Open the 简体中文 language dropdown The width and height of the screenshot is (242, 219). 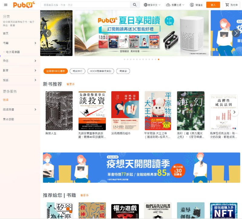click(152, 5)
